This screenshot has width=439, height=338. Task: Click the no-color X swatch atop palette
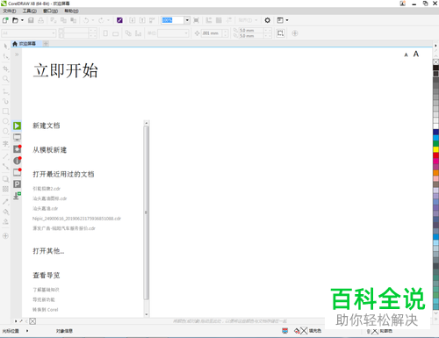coord(436,61)
